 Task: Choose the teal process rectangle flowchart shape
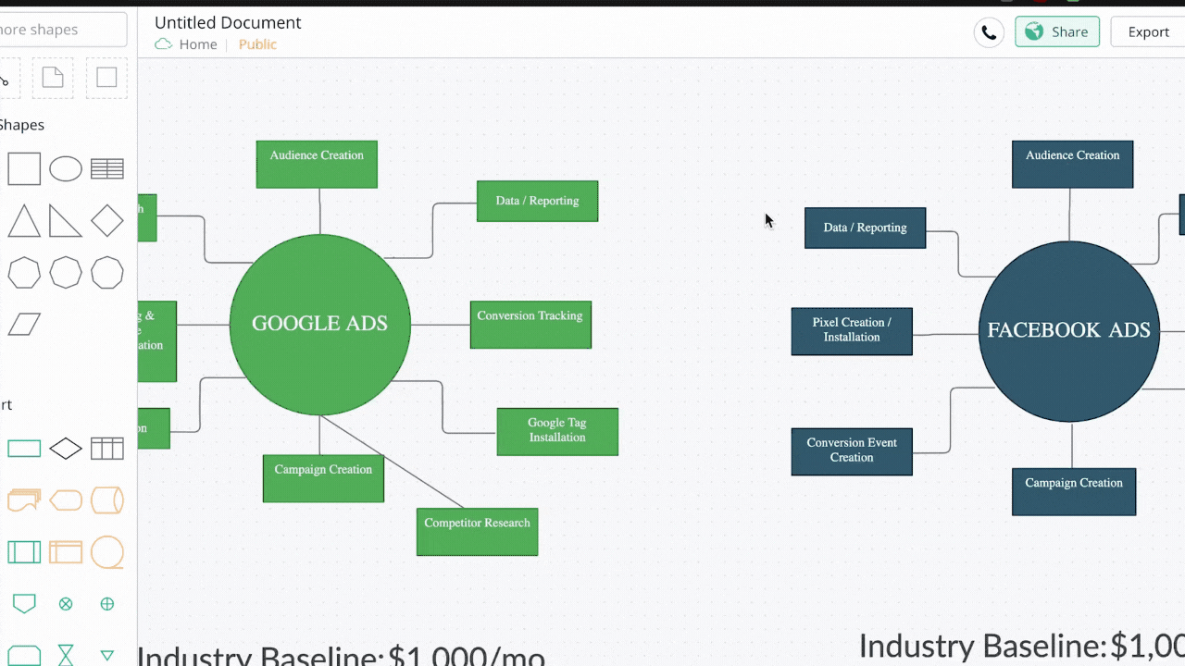point(24,450)
